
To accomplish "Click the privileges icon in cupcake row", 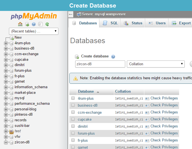I will [x=147, y=120].
